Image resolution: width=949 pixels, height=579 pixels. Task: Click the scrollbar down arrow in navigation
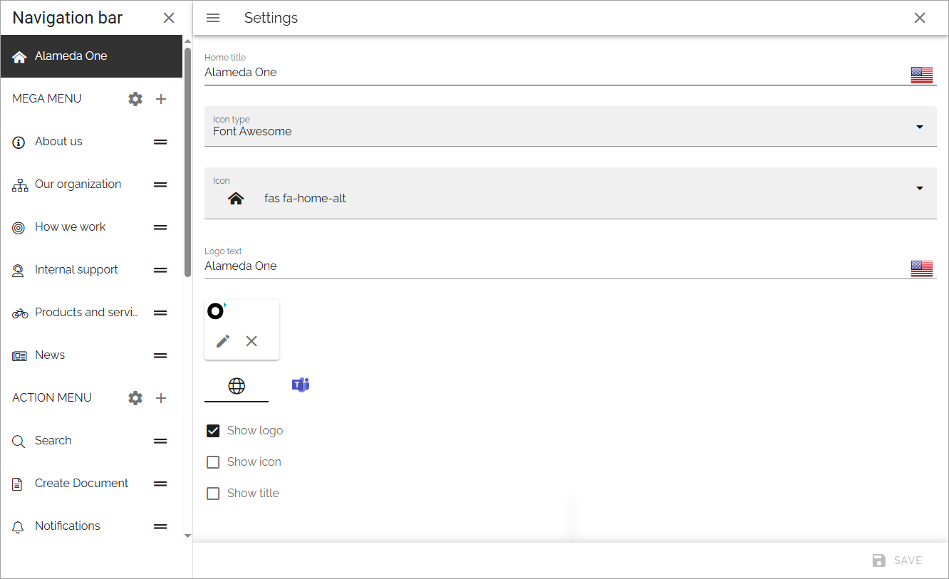pyautogui.click(x=187, y=536)
